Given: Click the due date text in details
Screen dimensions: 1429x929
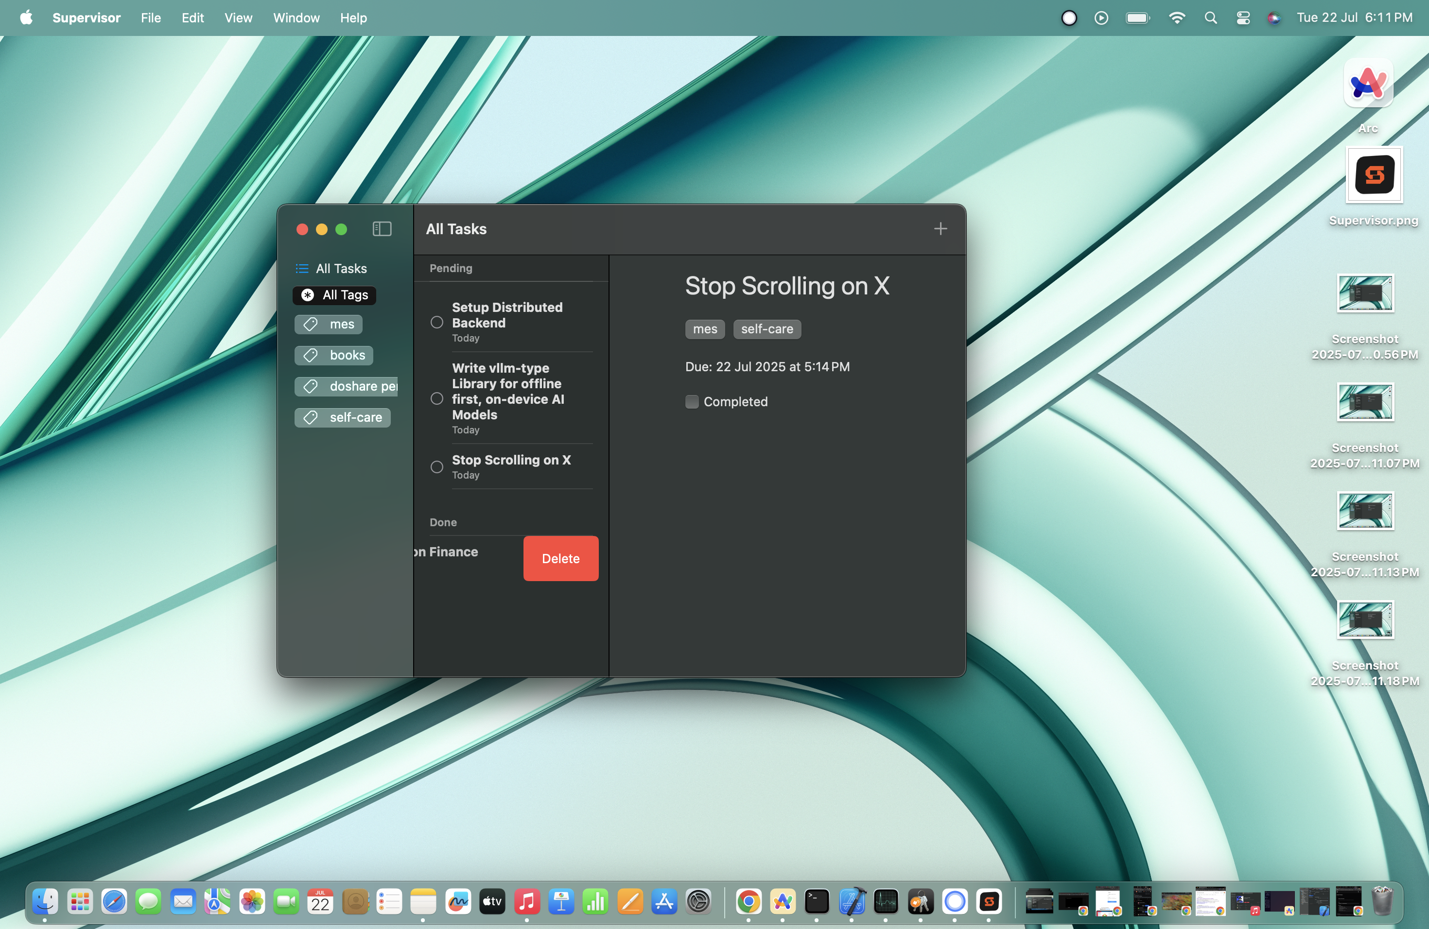Looking at the screenshot, I should 767,367.
